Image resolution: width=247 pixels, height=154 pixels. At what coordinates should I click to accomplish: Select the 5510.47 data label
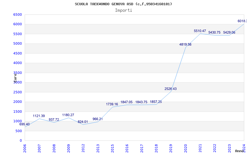(200, 31)
